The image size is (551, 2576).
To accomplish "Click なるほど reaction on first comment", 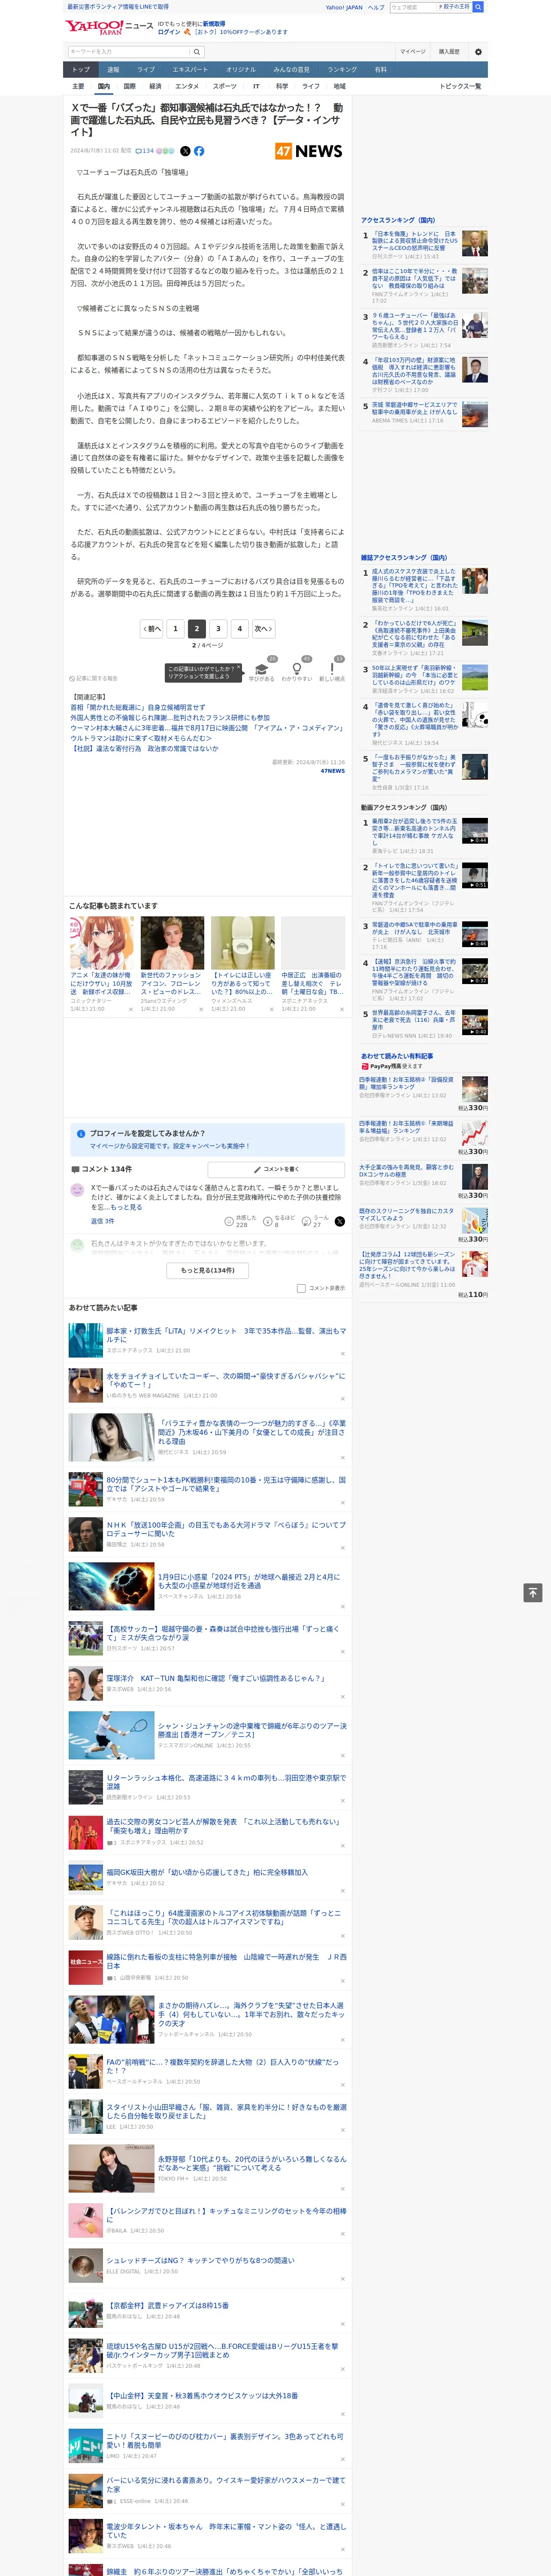I will [x=268, y=1221].
